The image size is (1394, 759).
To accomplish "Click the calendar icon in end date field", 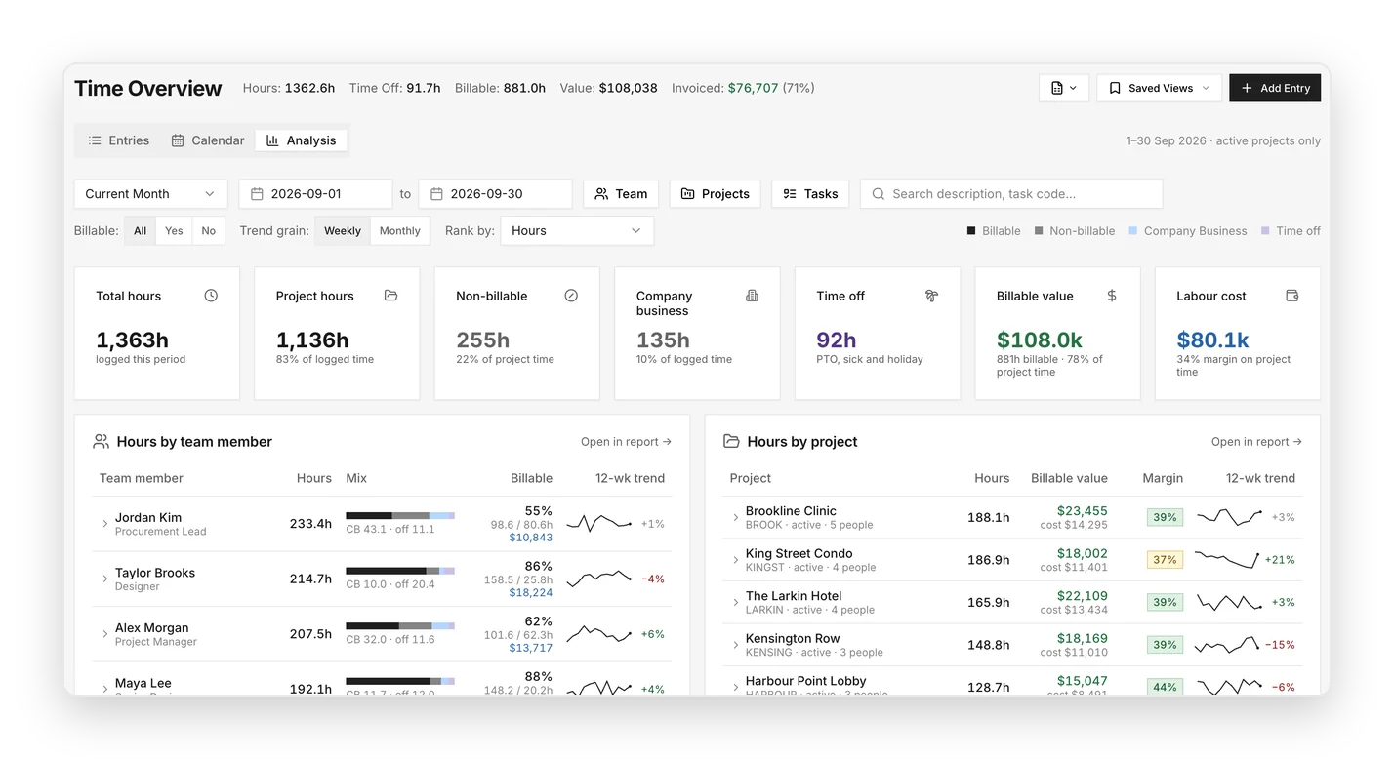I will pyautogui.click(x=436, y=194).
